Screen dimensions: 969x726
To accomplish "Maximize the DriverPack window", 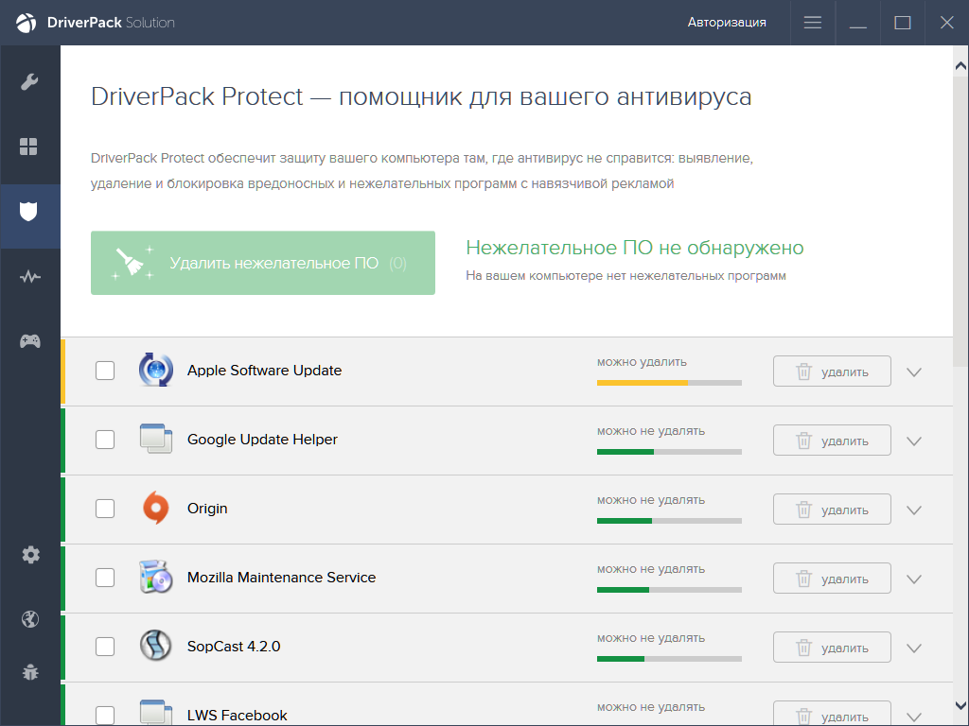I will pyautogui.click(x=902, y=23).
